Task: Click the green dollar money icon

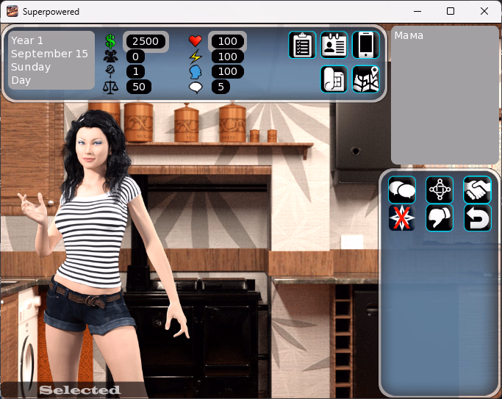Action: tap(111, 42)
